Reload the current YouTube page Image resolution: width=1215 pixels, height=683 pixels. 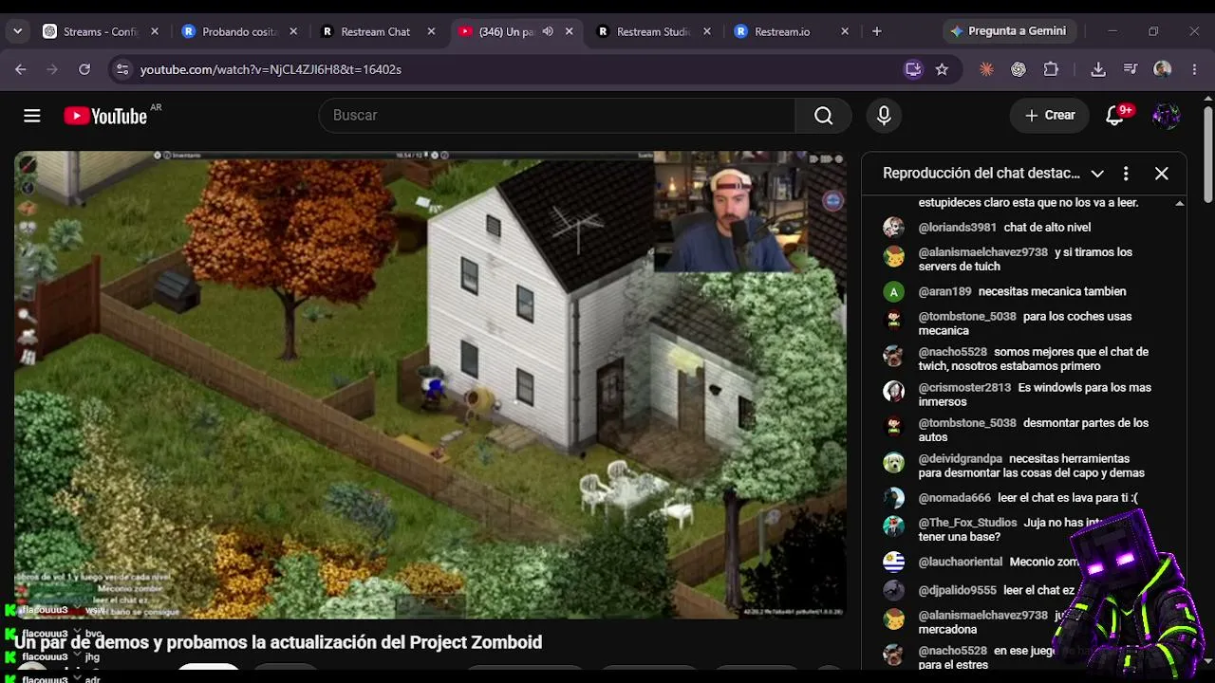[84, 69]
